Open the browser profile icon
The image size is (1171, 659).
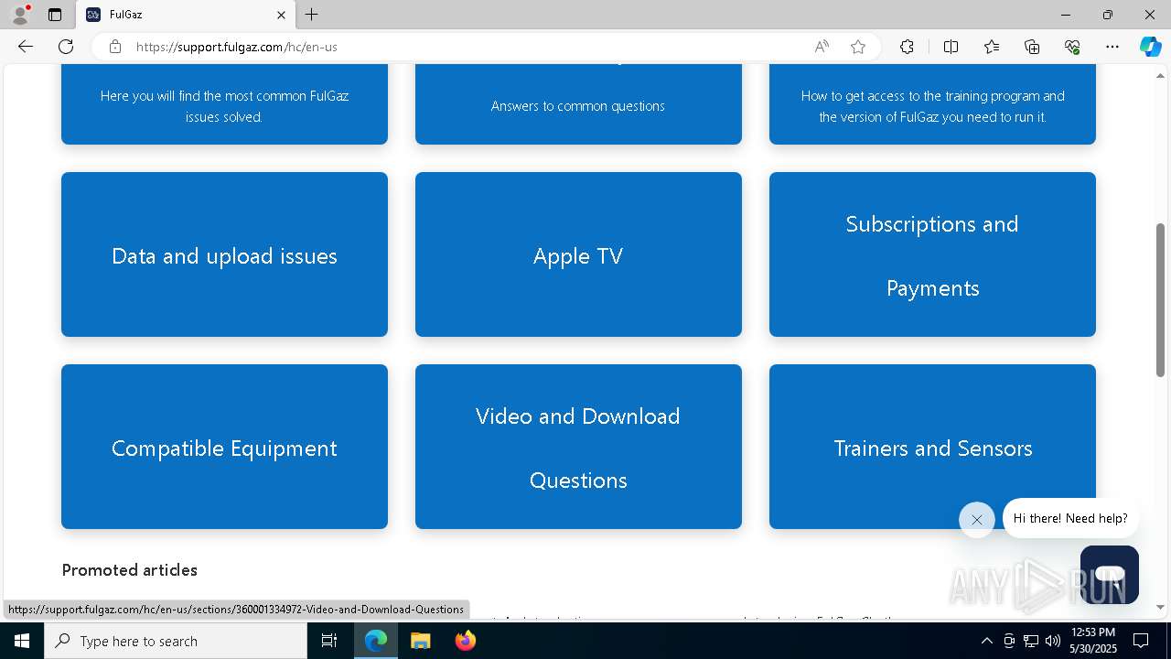(20, 15)
